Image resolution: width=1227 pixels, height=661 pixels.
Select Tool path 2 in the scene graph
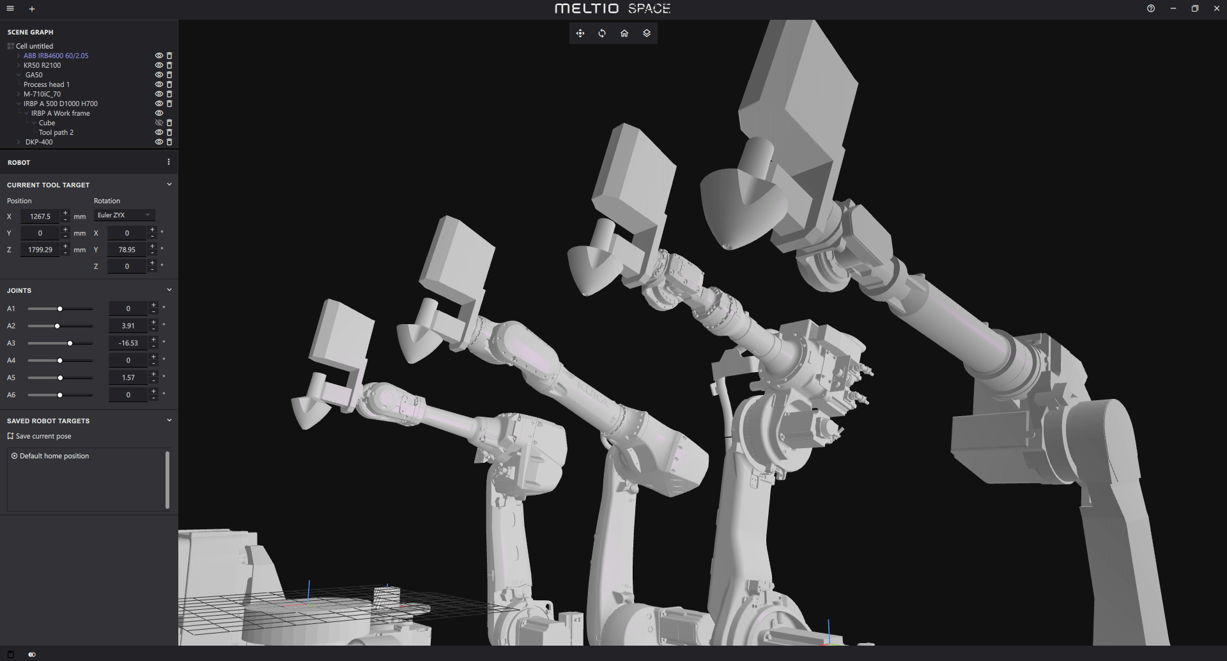point(56,132)
